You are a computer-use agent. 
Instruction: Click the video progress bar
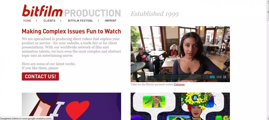pyautogui.click(x=178, y=77)
